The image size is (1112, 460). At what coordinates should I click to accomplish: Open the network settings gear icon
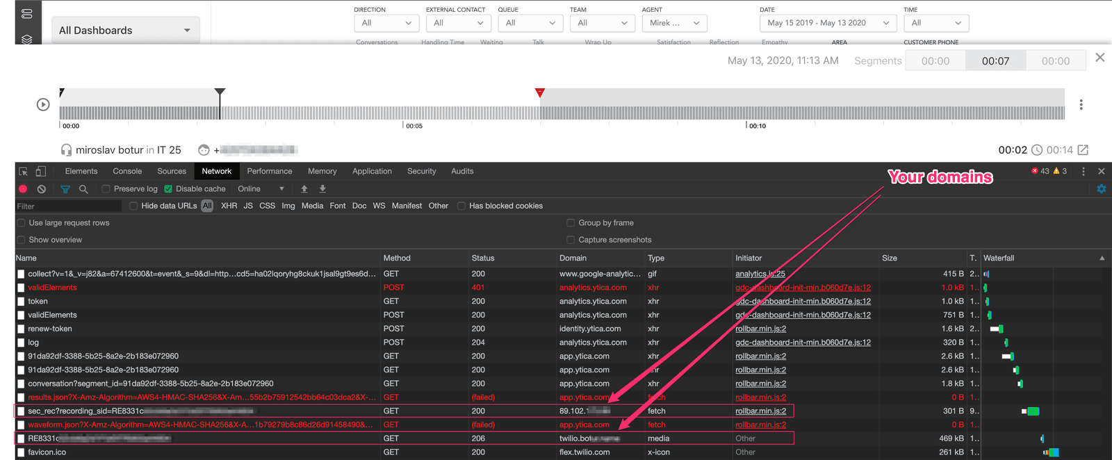(1101, 189)
